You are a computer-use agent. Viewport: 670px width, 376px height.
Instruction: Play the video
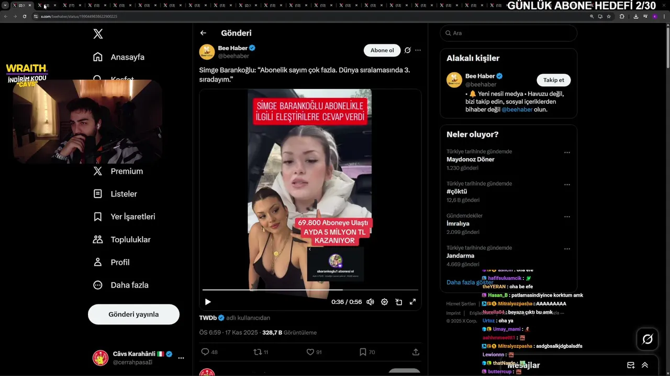pos(208,302)
